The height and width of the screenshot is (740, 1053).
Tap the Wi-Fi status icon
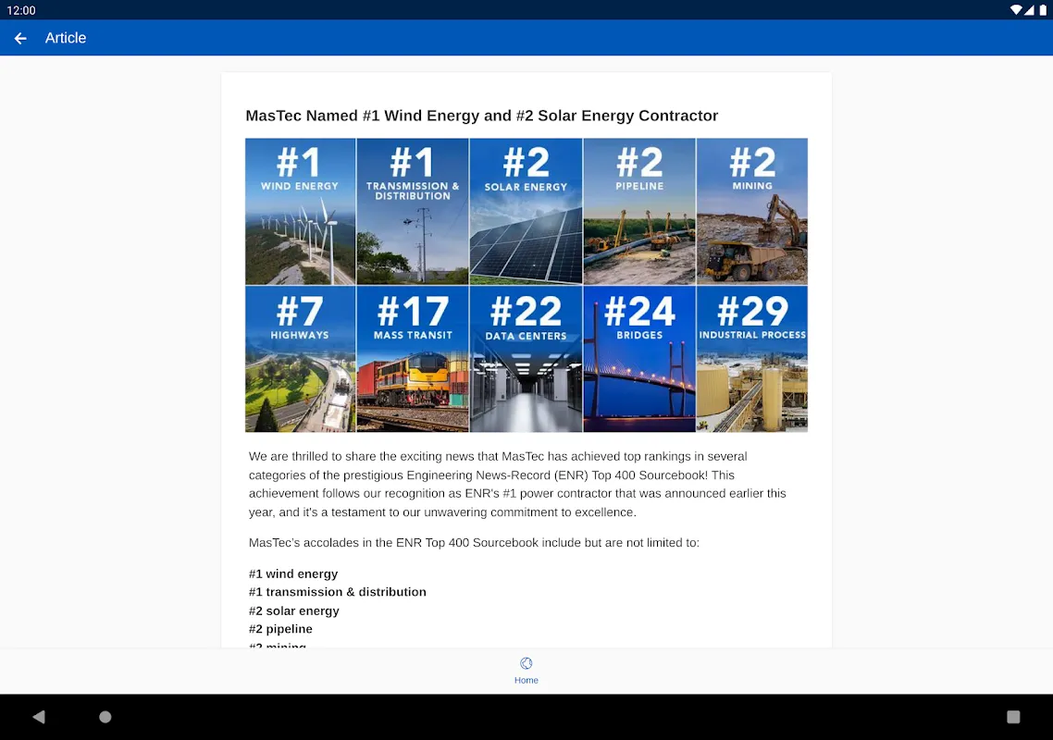tap(1015, 10)
